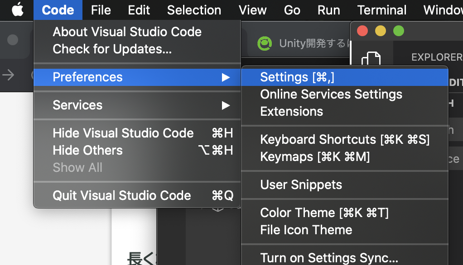Open the View menu
This screenshot has height=265, width=463.
coord(252,10)
